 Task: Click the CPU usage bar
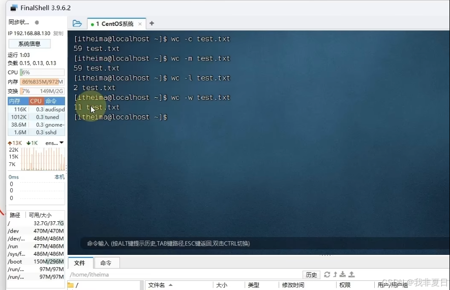click(42, 72)
